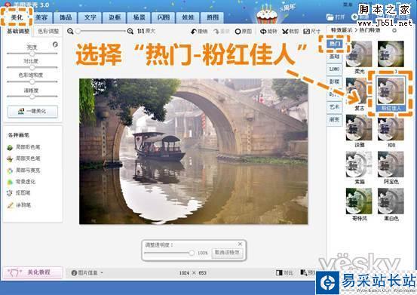Click the 取消特效 cancel effect button
Screen dimensions: 417x295
pyautogui.click(x=227, y=253)
